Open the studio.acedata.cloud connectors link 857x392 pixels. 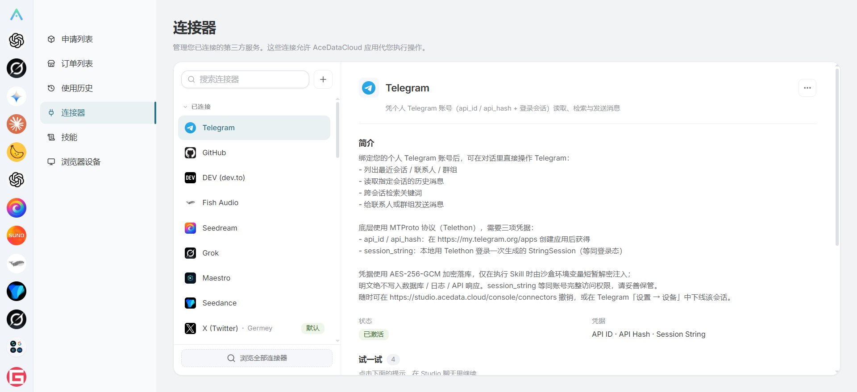click(473, 297)
